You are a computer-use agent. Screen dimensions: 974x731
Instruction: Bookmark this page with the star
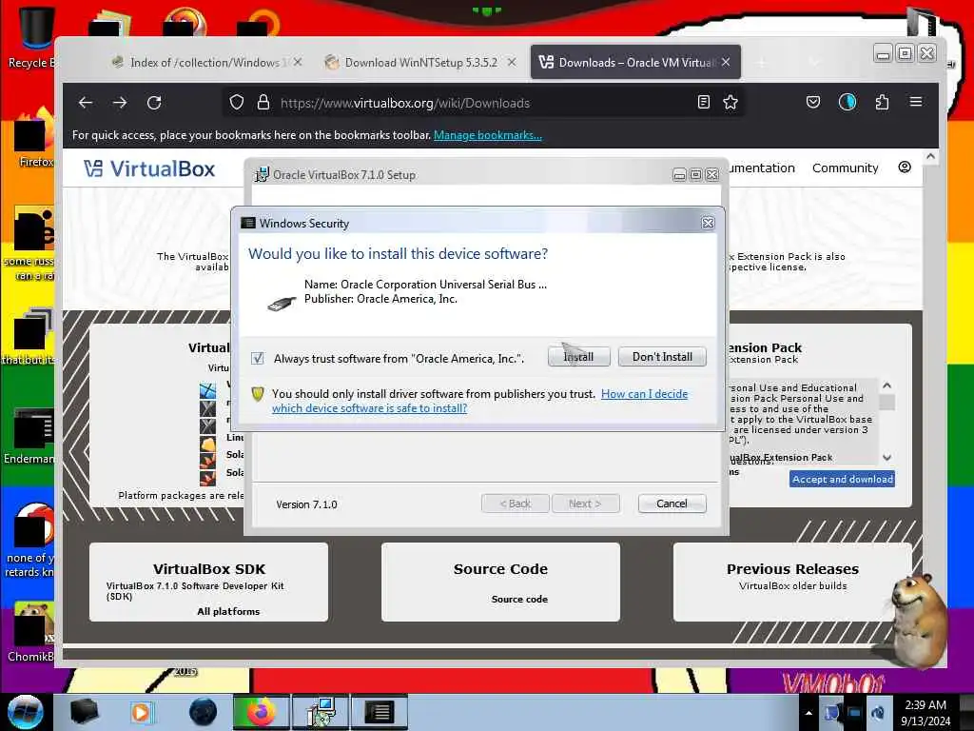[730, 102]
